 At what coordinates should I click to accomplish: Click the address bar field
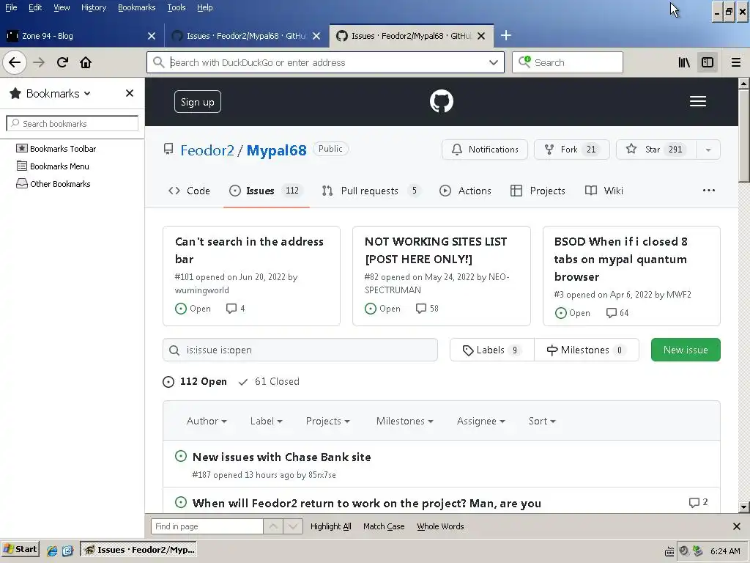(x=325, y=62)
